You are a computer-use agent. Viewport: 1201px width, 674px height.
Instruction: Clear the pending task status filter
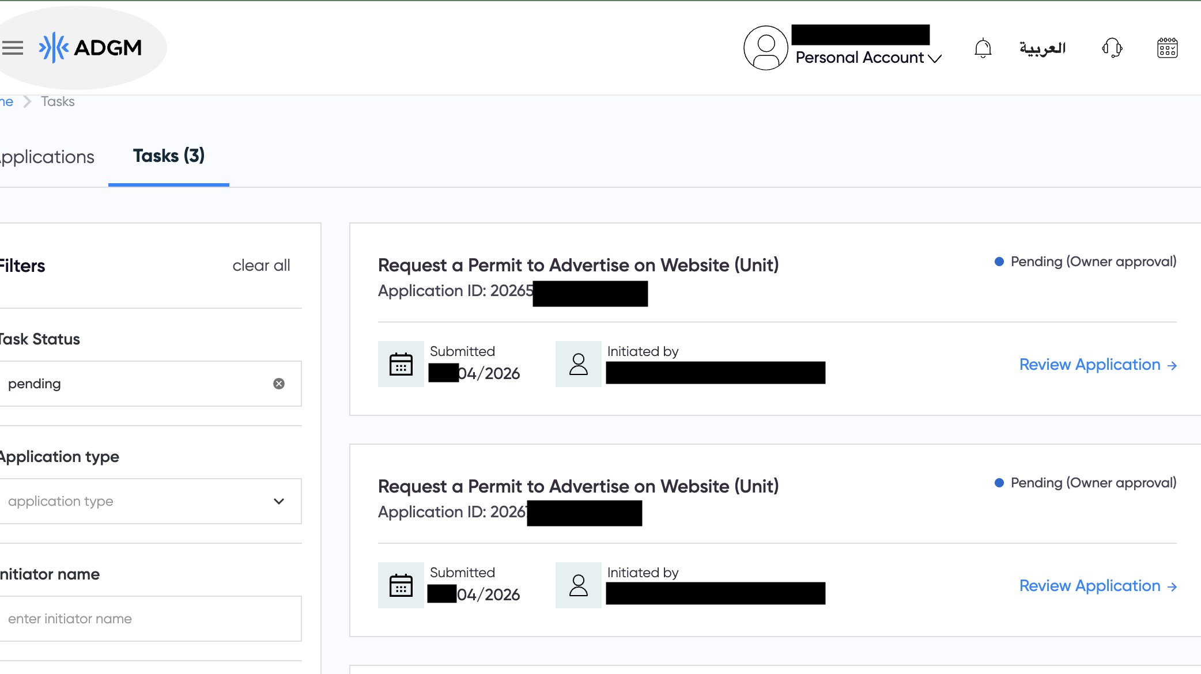tap(279, 384)
